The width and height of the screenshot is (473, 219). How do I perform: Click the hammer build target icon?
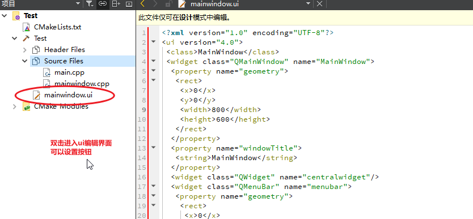[x=27, y=38]
